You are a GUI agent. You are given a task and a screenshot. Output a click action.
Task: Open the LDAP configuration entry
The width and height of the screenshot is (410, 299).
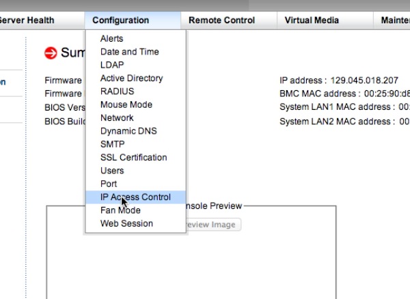pyautogui.click(x=112, y=65)
